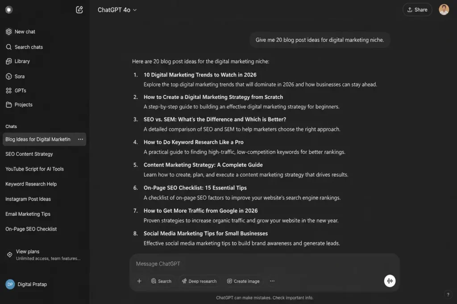Open options for Blog Ideas chat
The width and height of the screenshot is (457, 304).
click(80, 139)
